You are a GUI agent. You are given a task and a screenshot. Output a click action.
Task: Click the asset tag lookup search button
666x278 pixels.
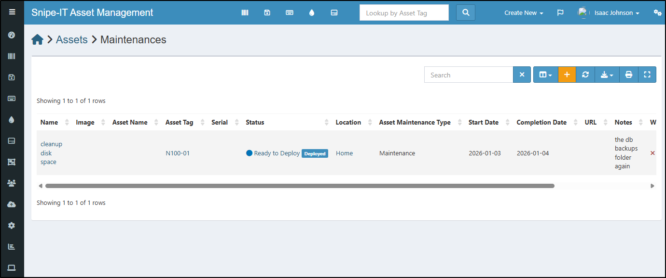click(466, 13)
